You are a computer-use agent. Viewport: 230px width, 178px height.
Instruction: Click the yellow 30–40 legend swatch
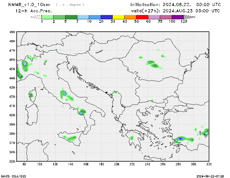click(x=118, y=17)
